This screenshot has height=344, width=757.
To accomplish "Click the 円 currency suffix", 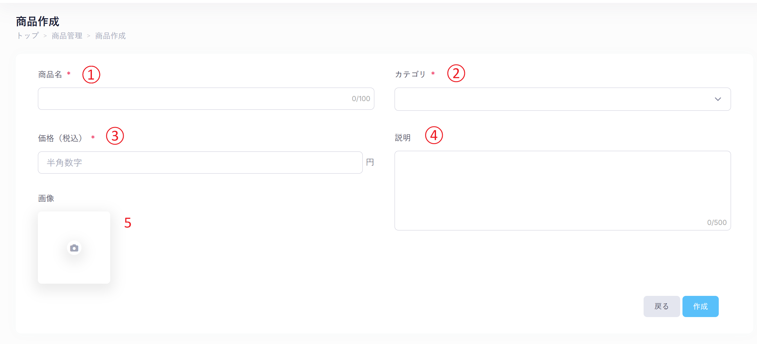I will click(x=370, y=162).
